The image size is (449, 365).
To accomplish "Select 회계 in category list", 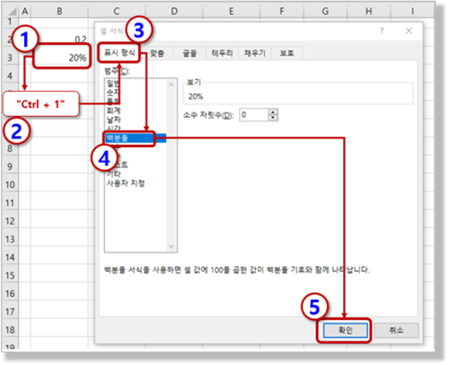I will click(113, 111).
